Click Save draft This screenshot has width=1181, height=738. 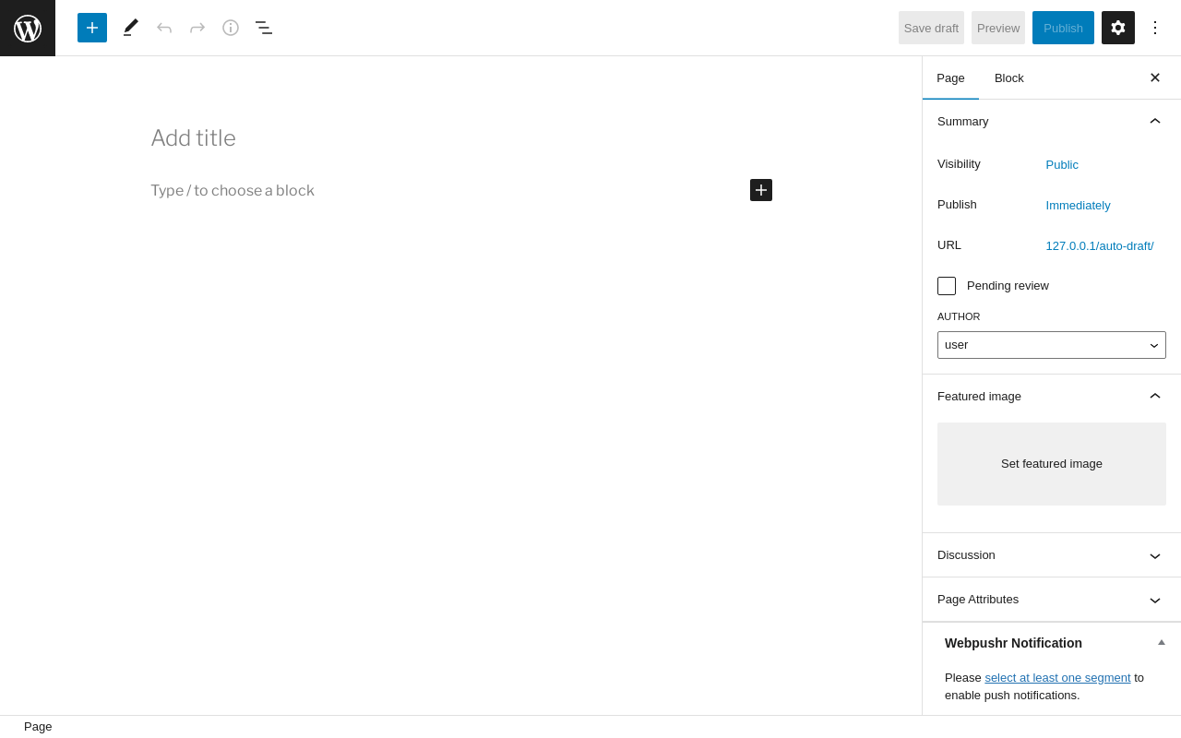click(931, 28)
